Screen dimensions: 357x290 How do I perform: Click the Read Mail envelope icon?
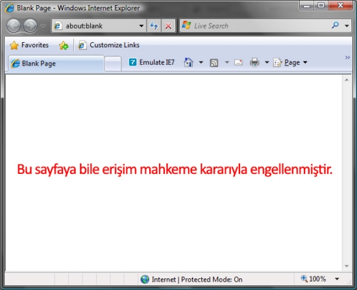(238, 62)
